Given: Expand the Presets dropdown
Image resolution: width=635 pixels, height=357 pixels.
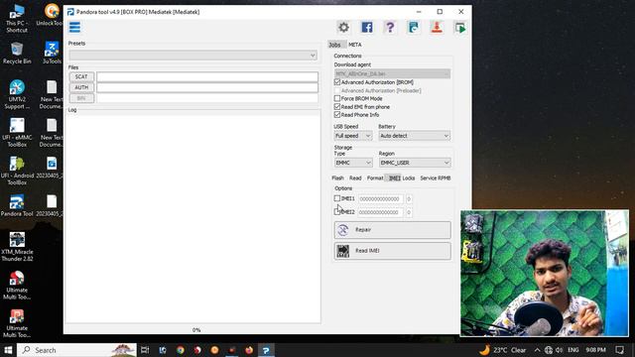Looking at the screenshot, I should click(193, 56).
